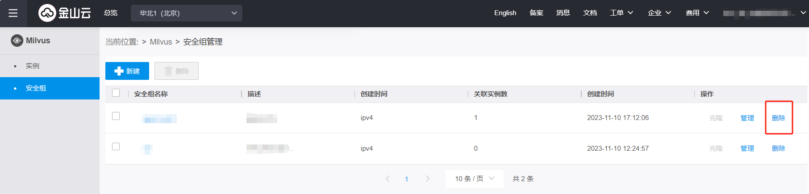Click the Kingsoft Cloud logo
Viewport: 809px width, 194px height.
tap(65, 13)
